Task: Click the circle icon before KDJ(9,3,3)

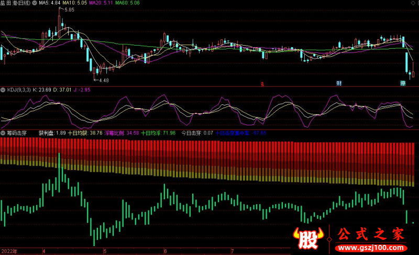Action: tap(3, 90)
